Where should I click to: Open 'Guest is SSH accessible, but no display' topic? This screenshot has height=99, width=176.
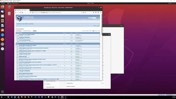click(x=28, y=45)
